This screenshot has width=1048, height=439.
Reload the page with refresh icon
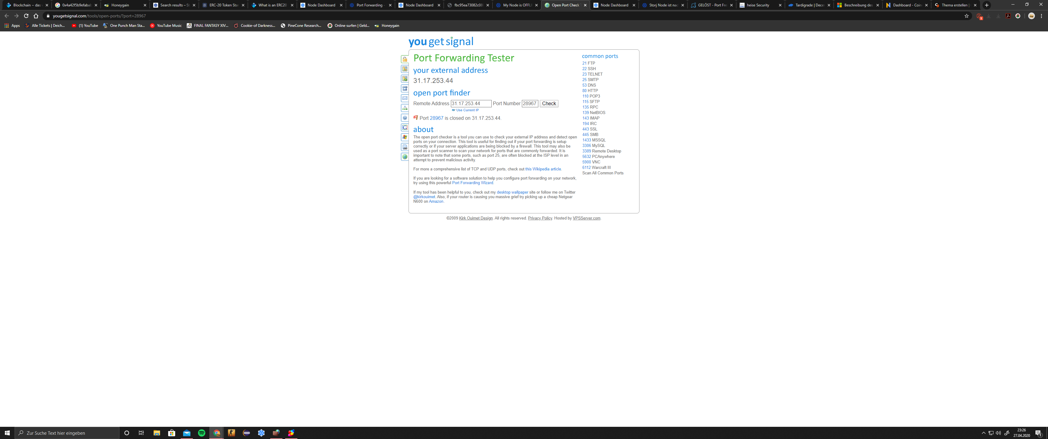26,16
